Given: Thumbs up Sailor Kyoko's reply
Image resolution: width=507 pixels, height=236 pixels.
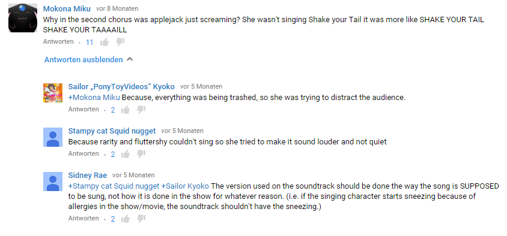Looking at the screenshot, I should tap(126, 110).
